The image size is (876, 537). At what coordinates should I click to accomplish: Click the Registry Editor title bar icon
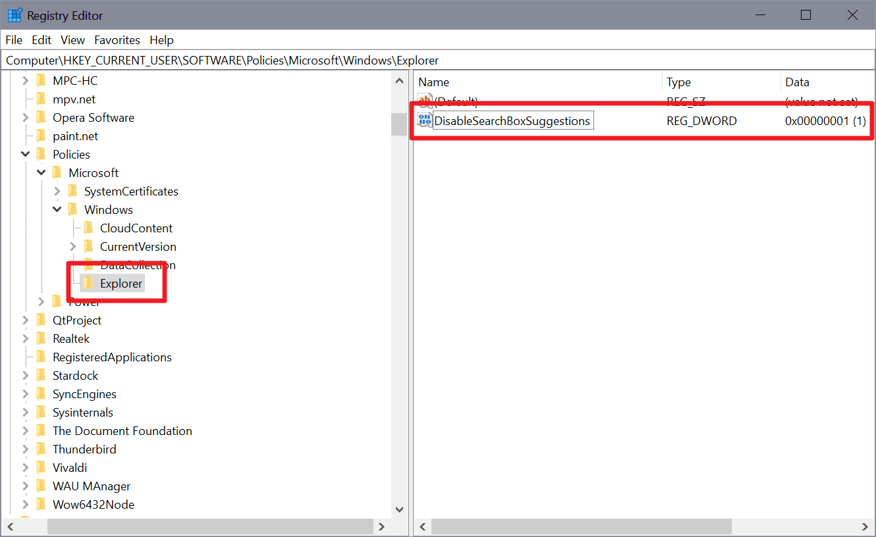(14, 15)
